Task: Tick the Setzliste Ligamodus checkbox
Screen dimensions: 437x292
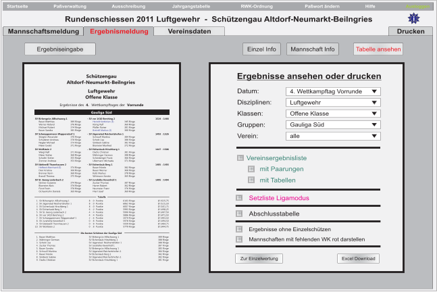Action: tap(239, 198)
